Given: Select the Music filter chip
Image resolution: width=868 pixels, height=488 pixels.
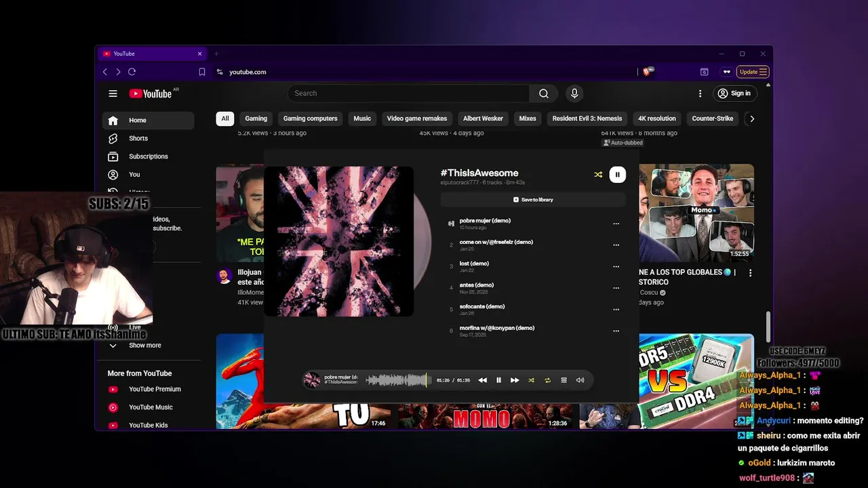Looking at the screenshot, I should pyautogui.click(x=362, y=119).
